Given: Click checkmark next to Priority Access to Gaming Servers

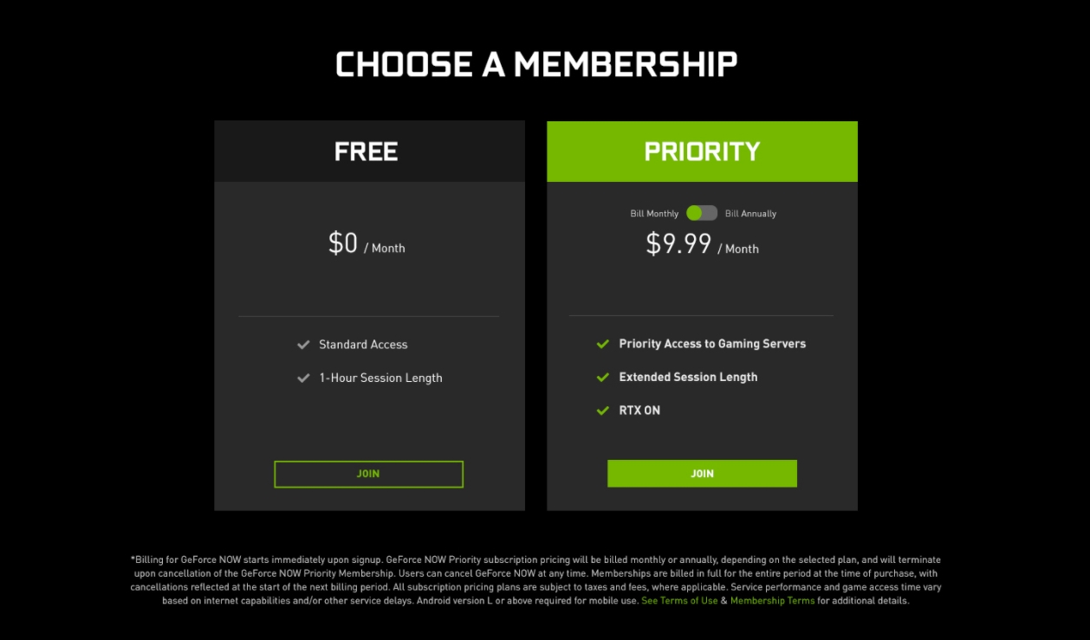Looking at the screenshot, I should [x=603, y=344].
